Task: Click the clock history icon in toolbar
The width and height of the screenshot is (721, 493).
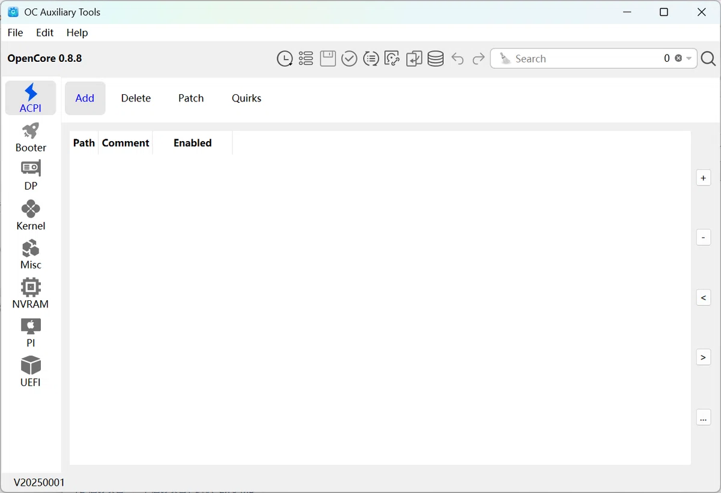Action: 285,59
